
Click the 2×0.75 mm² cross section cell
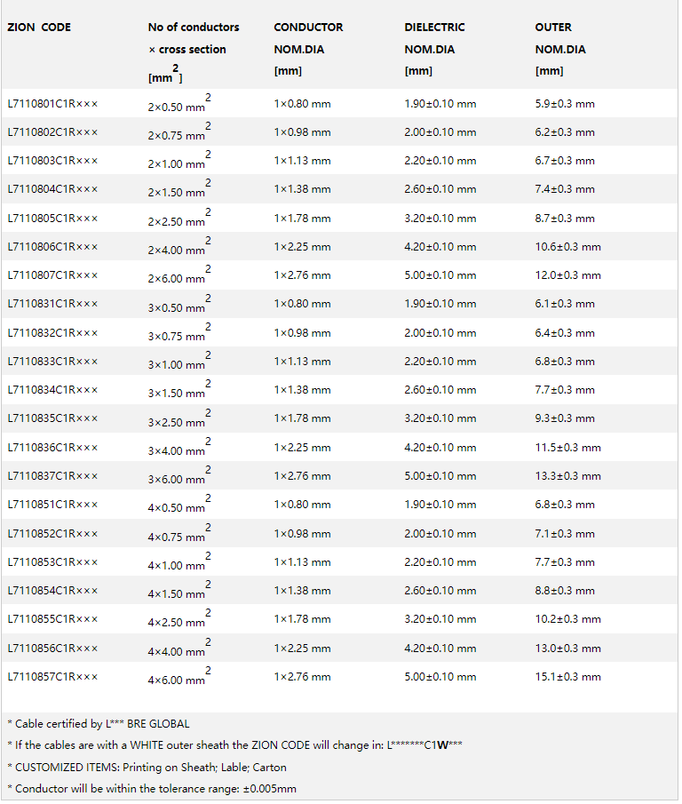[x=178, y=134]
